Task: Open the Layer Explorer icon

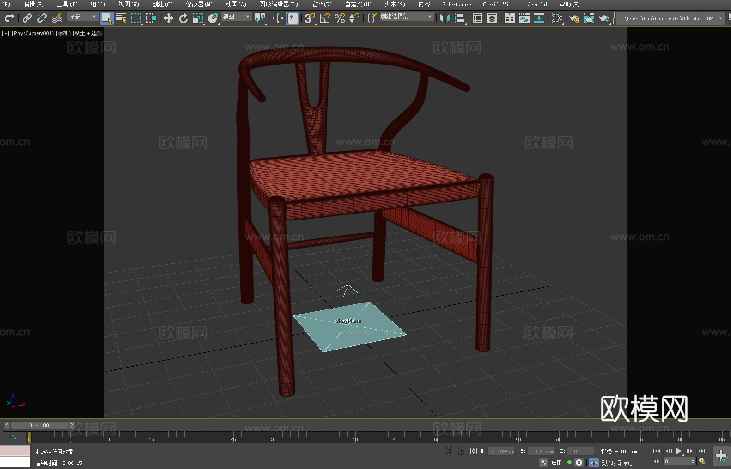Action: 492,18
